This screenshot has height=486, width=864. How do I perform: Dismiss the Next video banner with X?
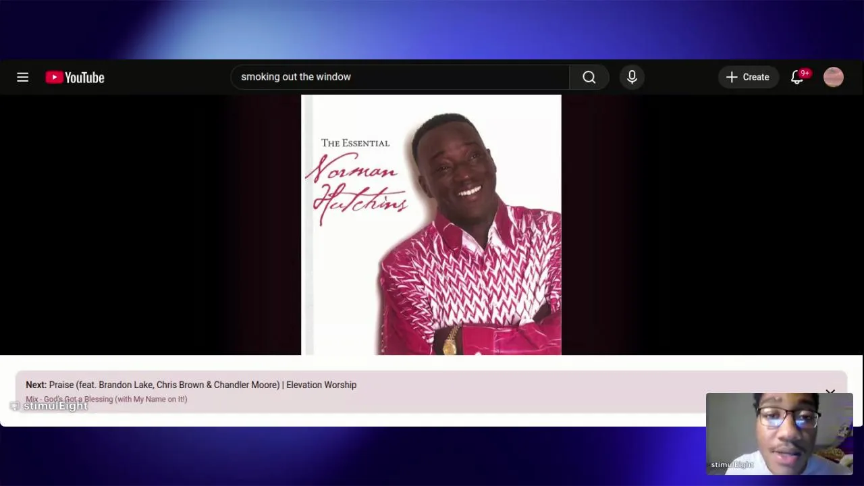[x=830, y=391]
